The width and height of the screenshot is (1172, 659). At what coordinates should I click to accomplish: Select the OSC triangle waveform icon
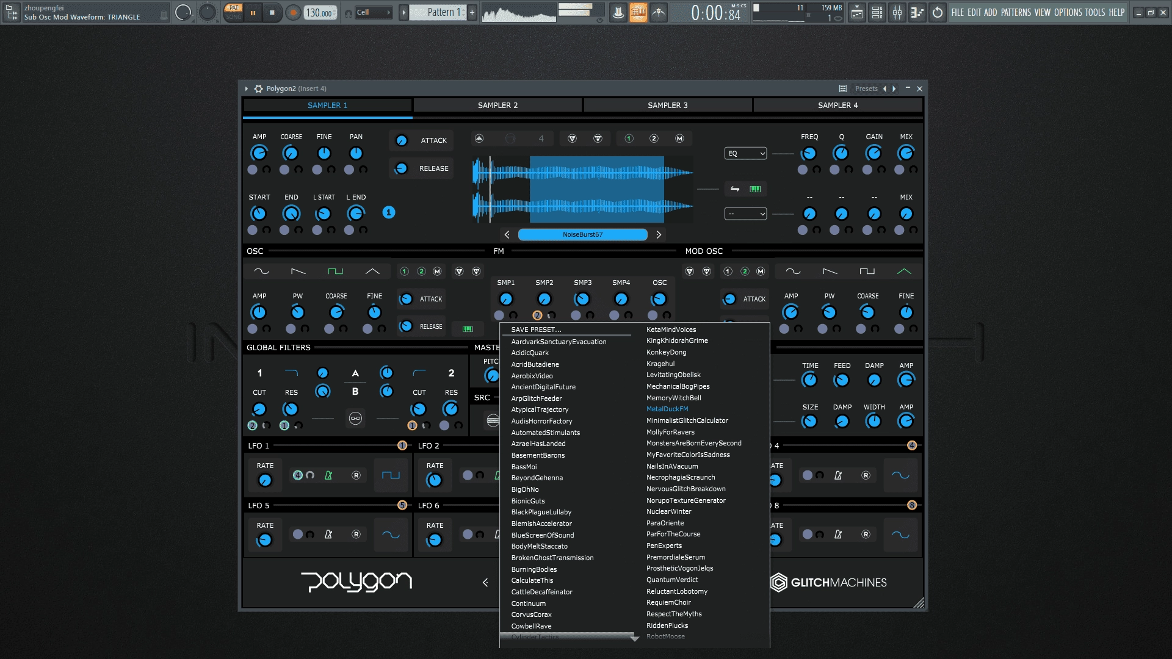[x=372, y=272]
